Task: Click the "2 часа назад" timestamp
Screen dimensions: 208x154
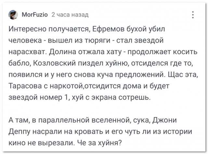Action: click(x=70, y=15)
